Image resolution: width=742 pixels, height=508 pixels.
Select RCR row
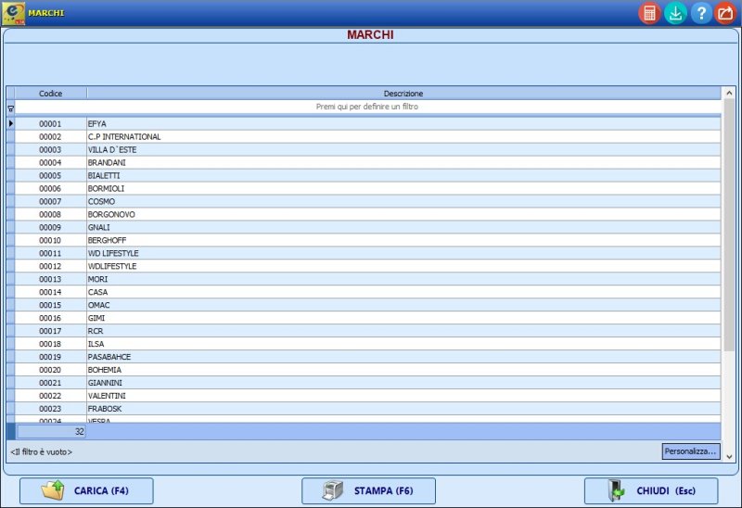click(x=367, y=331)
